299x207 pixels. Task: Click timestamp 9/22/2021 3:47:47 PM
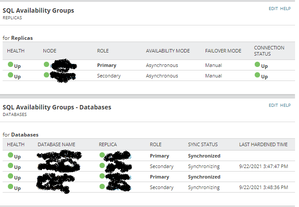click(263, 166)
